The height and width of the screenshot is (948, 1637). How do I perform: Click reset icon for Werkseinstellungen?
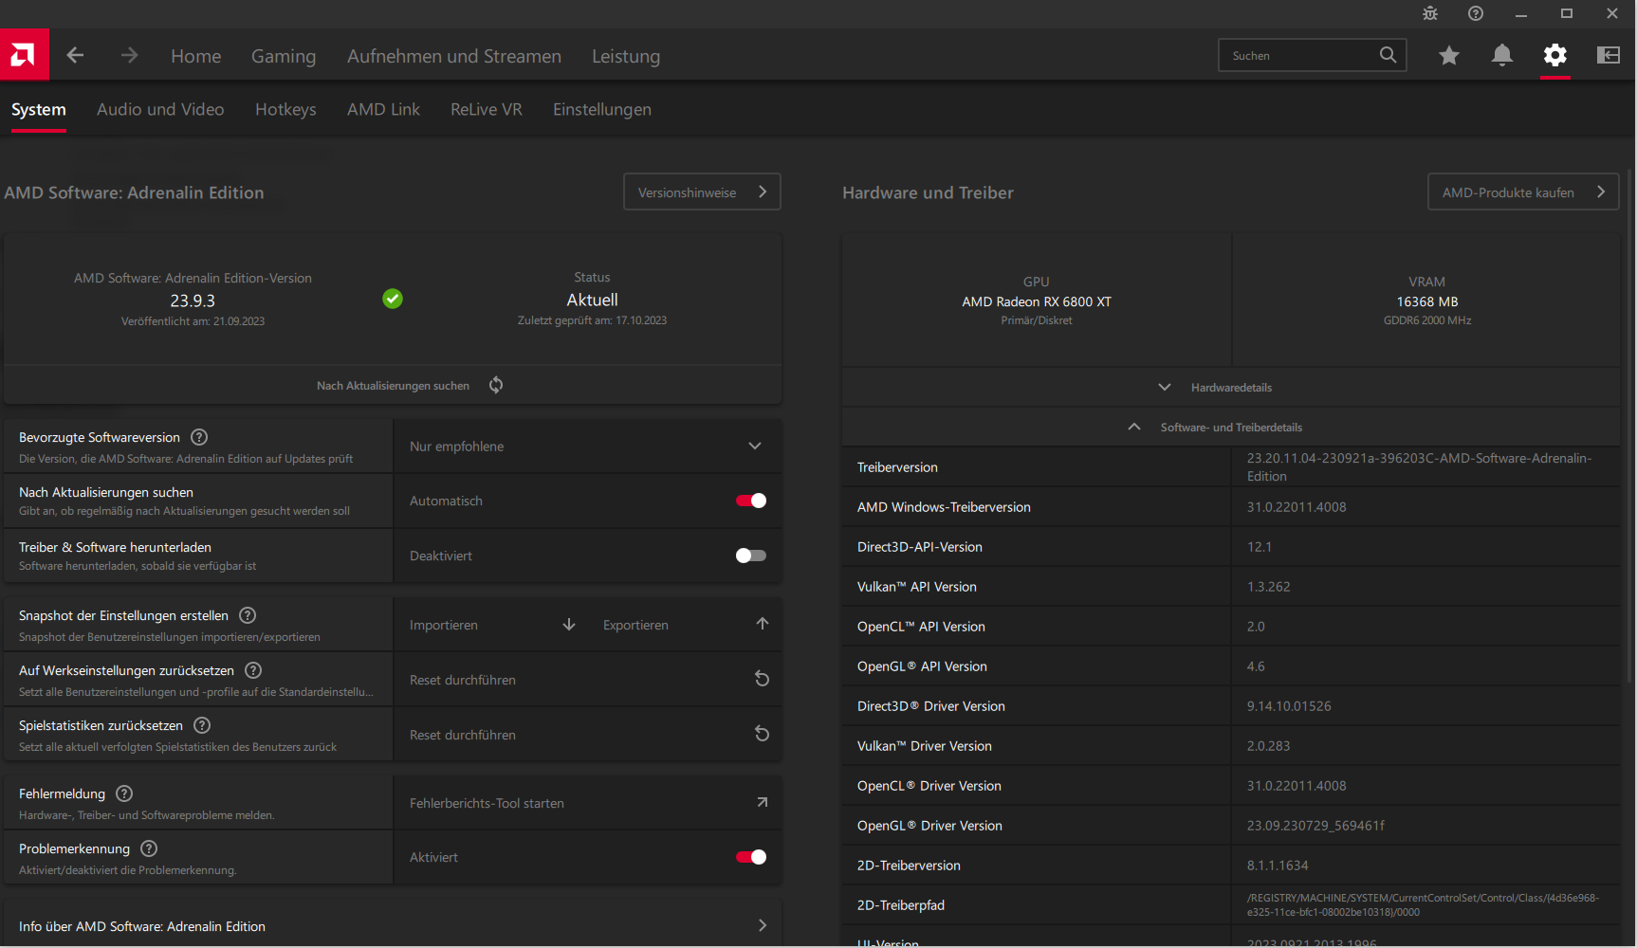(x=762, y=679)
